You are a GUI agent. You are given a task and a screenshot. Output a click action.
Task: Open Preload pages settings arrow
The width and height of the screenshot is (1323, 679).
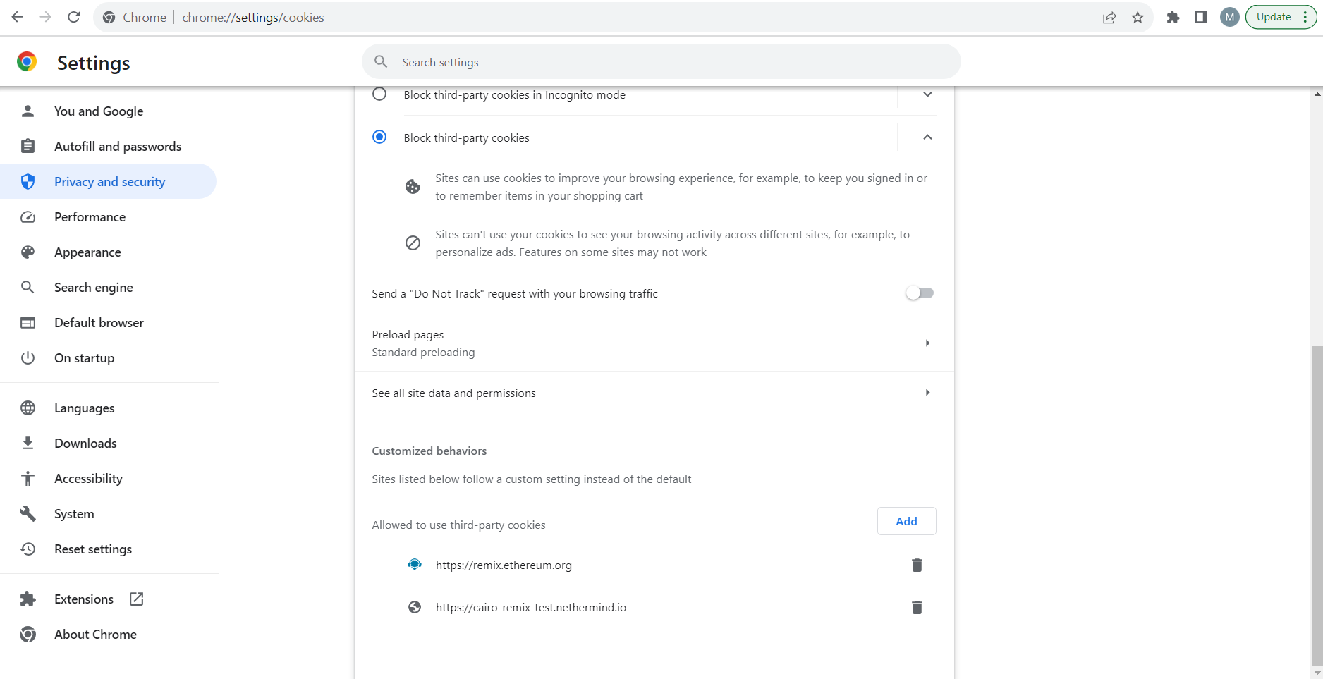coord(927,343)
